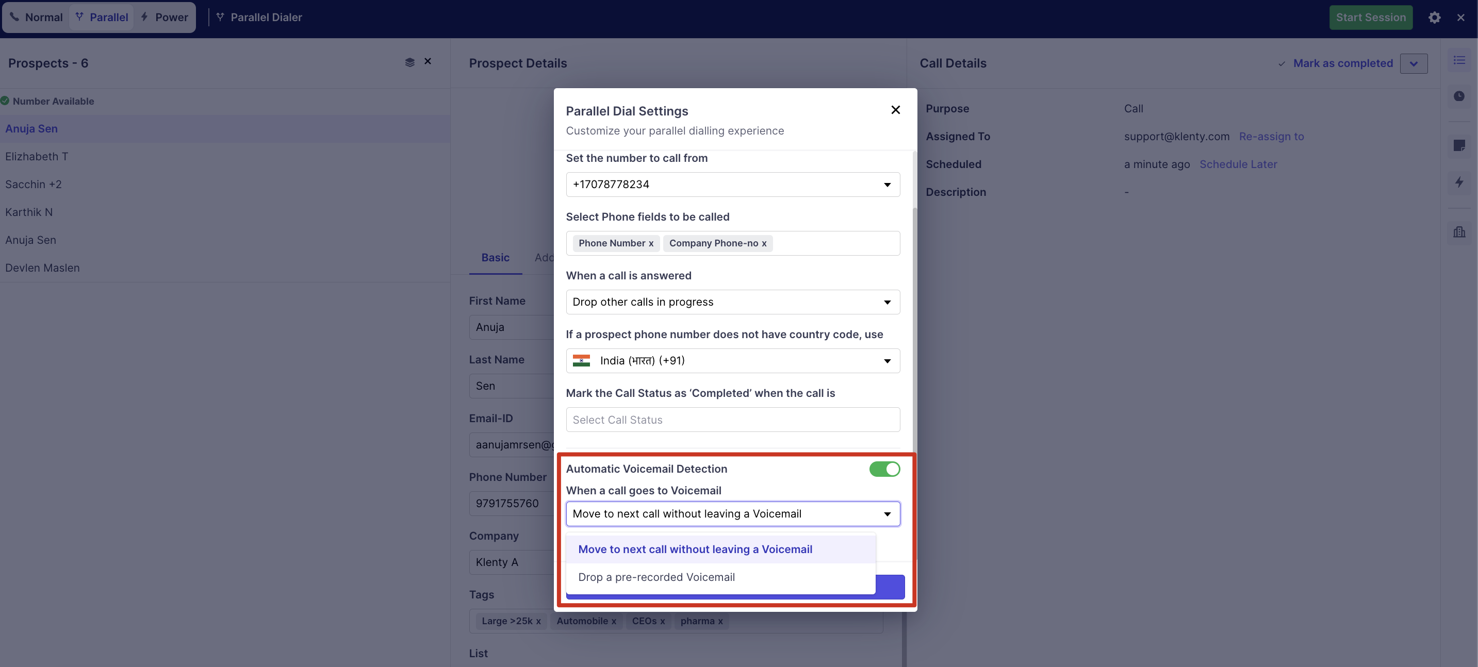Screen dimensions: 1478x667
Task: Expand the Mark as completed dropdown arrow
Action: (x=1413, y=64)
